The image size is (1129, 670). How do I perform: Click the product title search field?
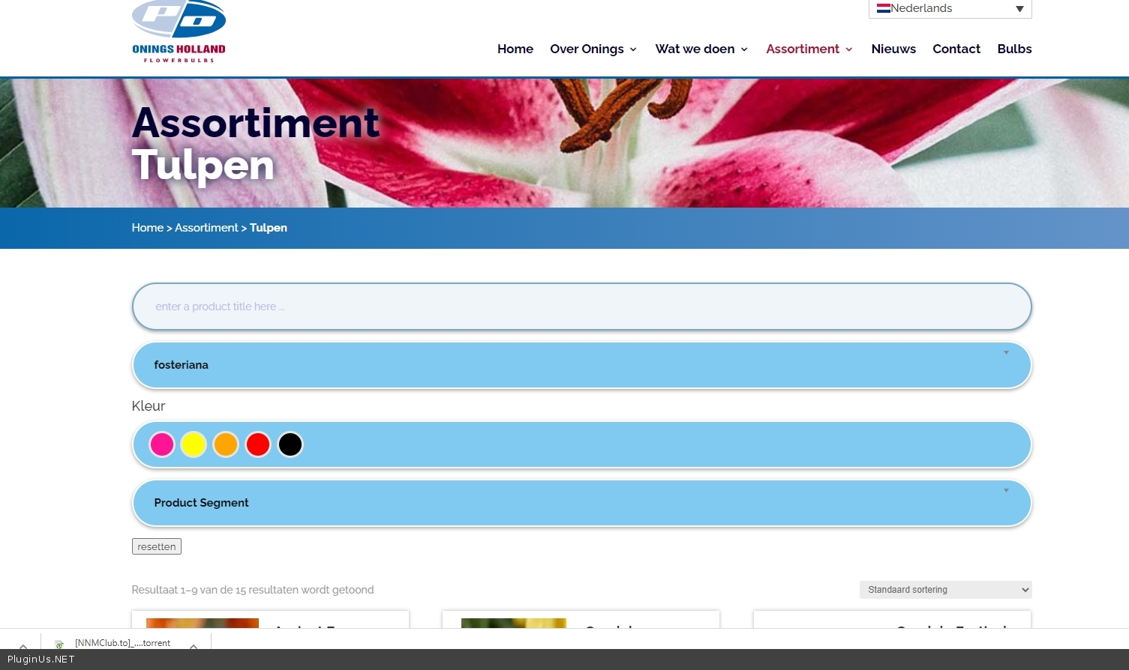(x=581, y=307)
